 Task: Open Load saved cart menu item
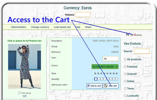pyautogui.click(x=62, y=27)
